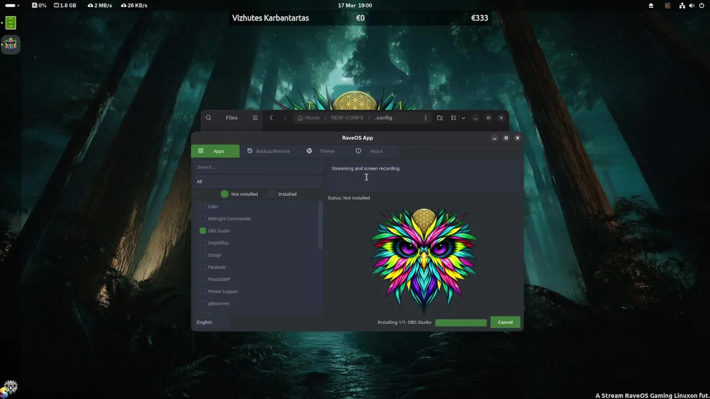
Task: Open the clock showing 17 Mar 19:00
Action: pos(355,6)
